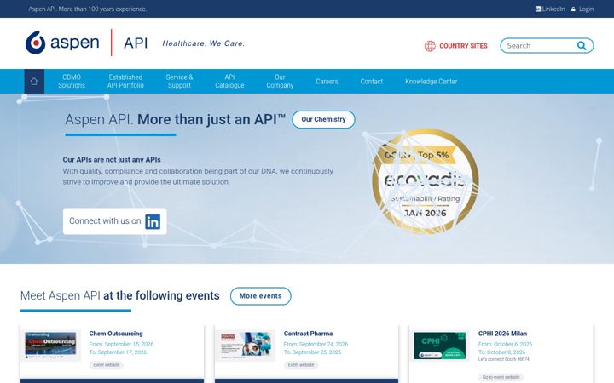Click the LinkedIn text link in top bar

(553, 9)
